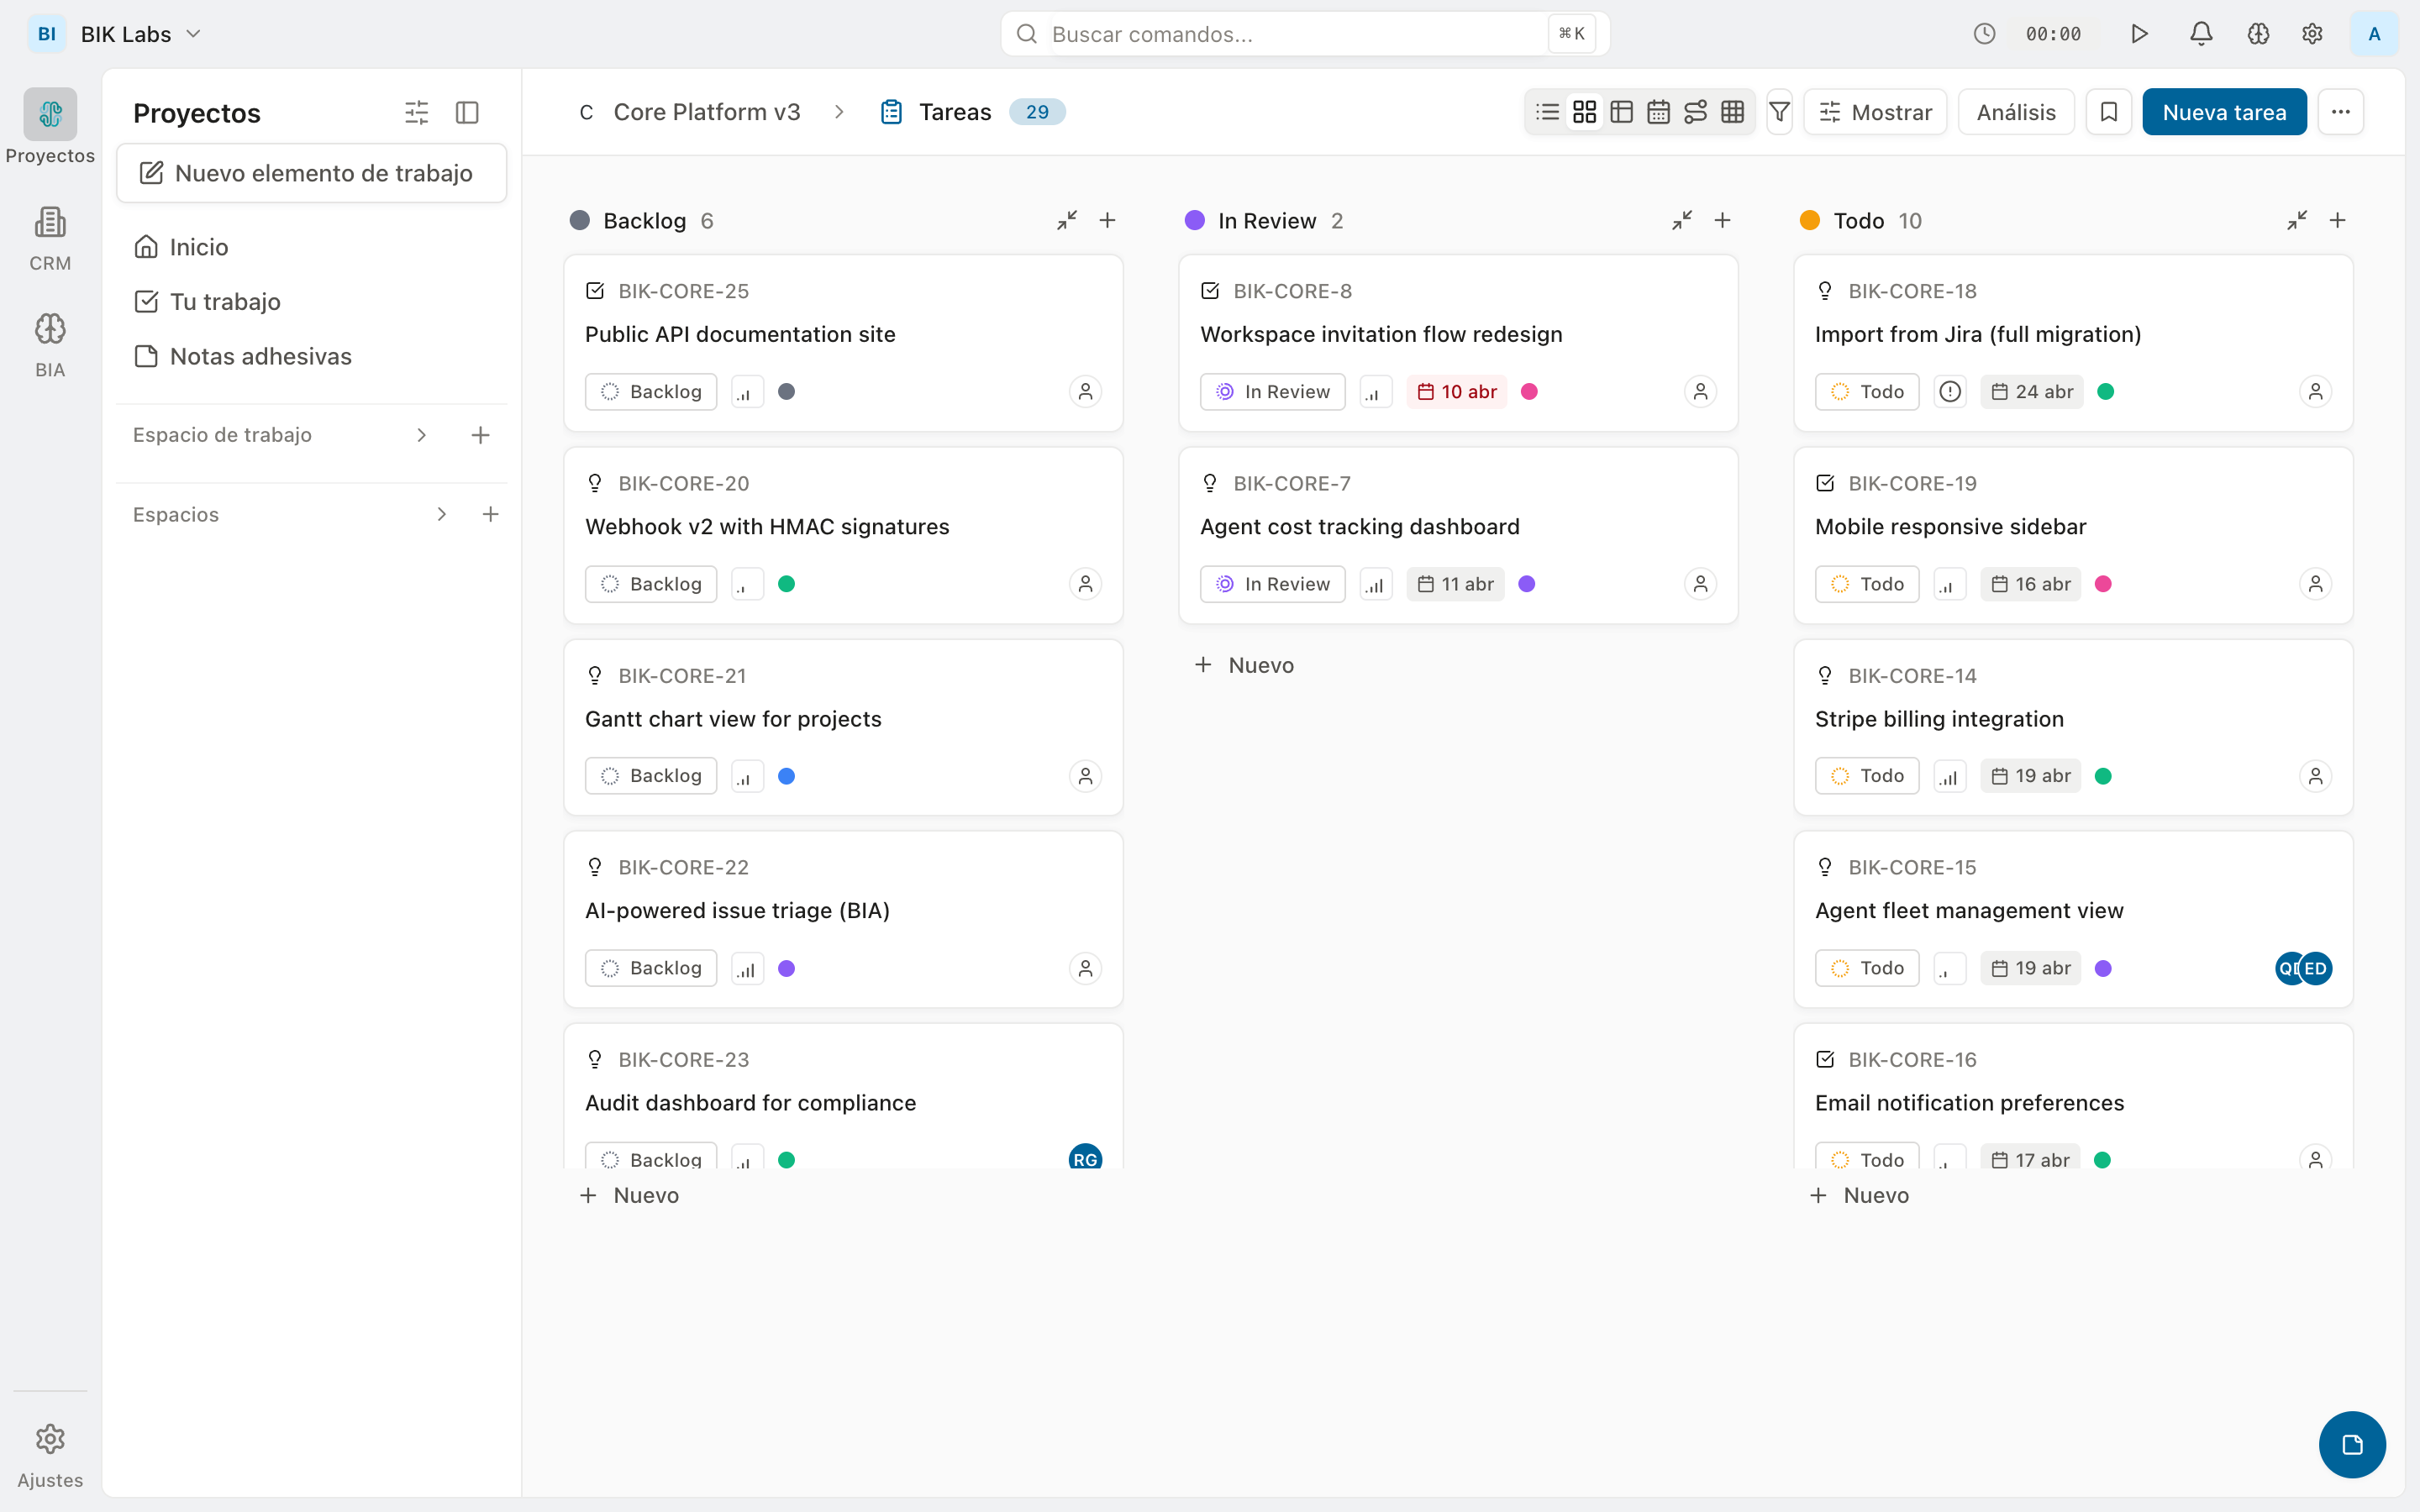Click the bookmark icon in toolbar

[x=2109, y=112]
